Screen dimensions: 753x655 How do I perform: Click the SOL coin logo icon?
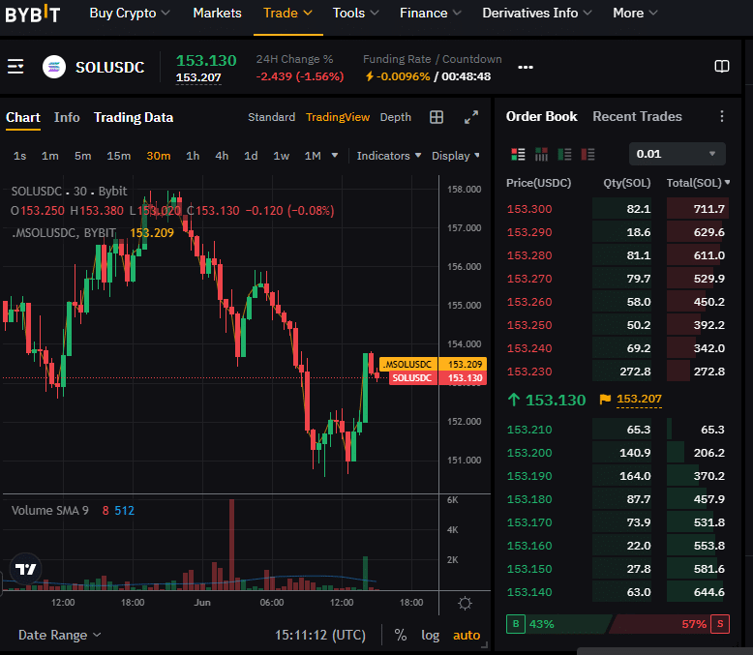[x=54, y=67]
